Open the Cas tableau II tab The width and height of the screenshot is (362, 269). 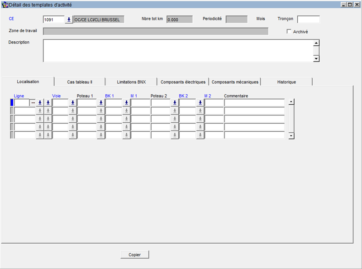tap(80, 82)
